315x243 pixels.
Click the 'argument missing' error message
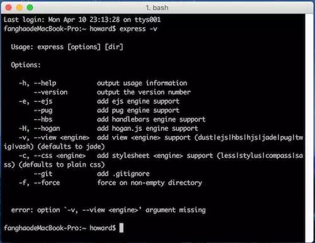point(176,210)
